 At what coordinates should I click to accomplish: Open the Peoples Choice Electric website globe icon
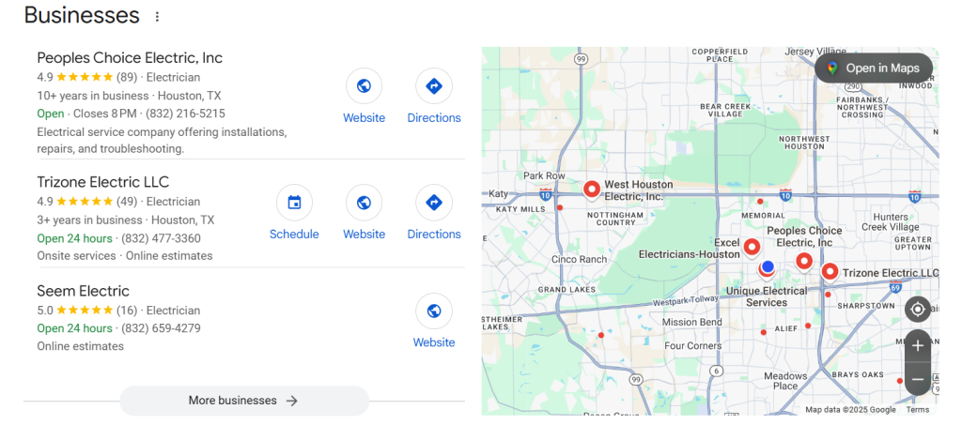click(364, 85)
